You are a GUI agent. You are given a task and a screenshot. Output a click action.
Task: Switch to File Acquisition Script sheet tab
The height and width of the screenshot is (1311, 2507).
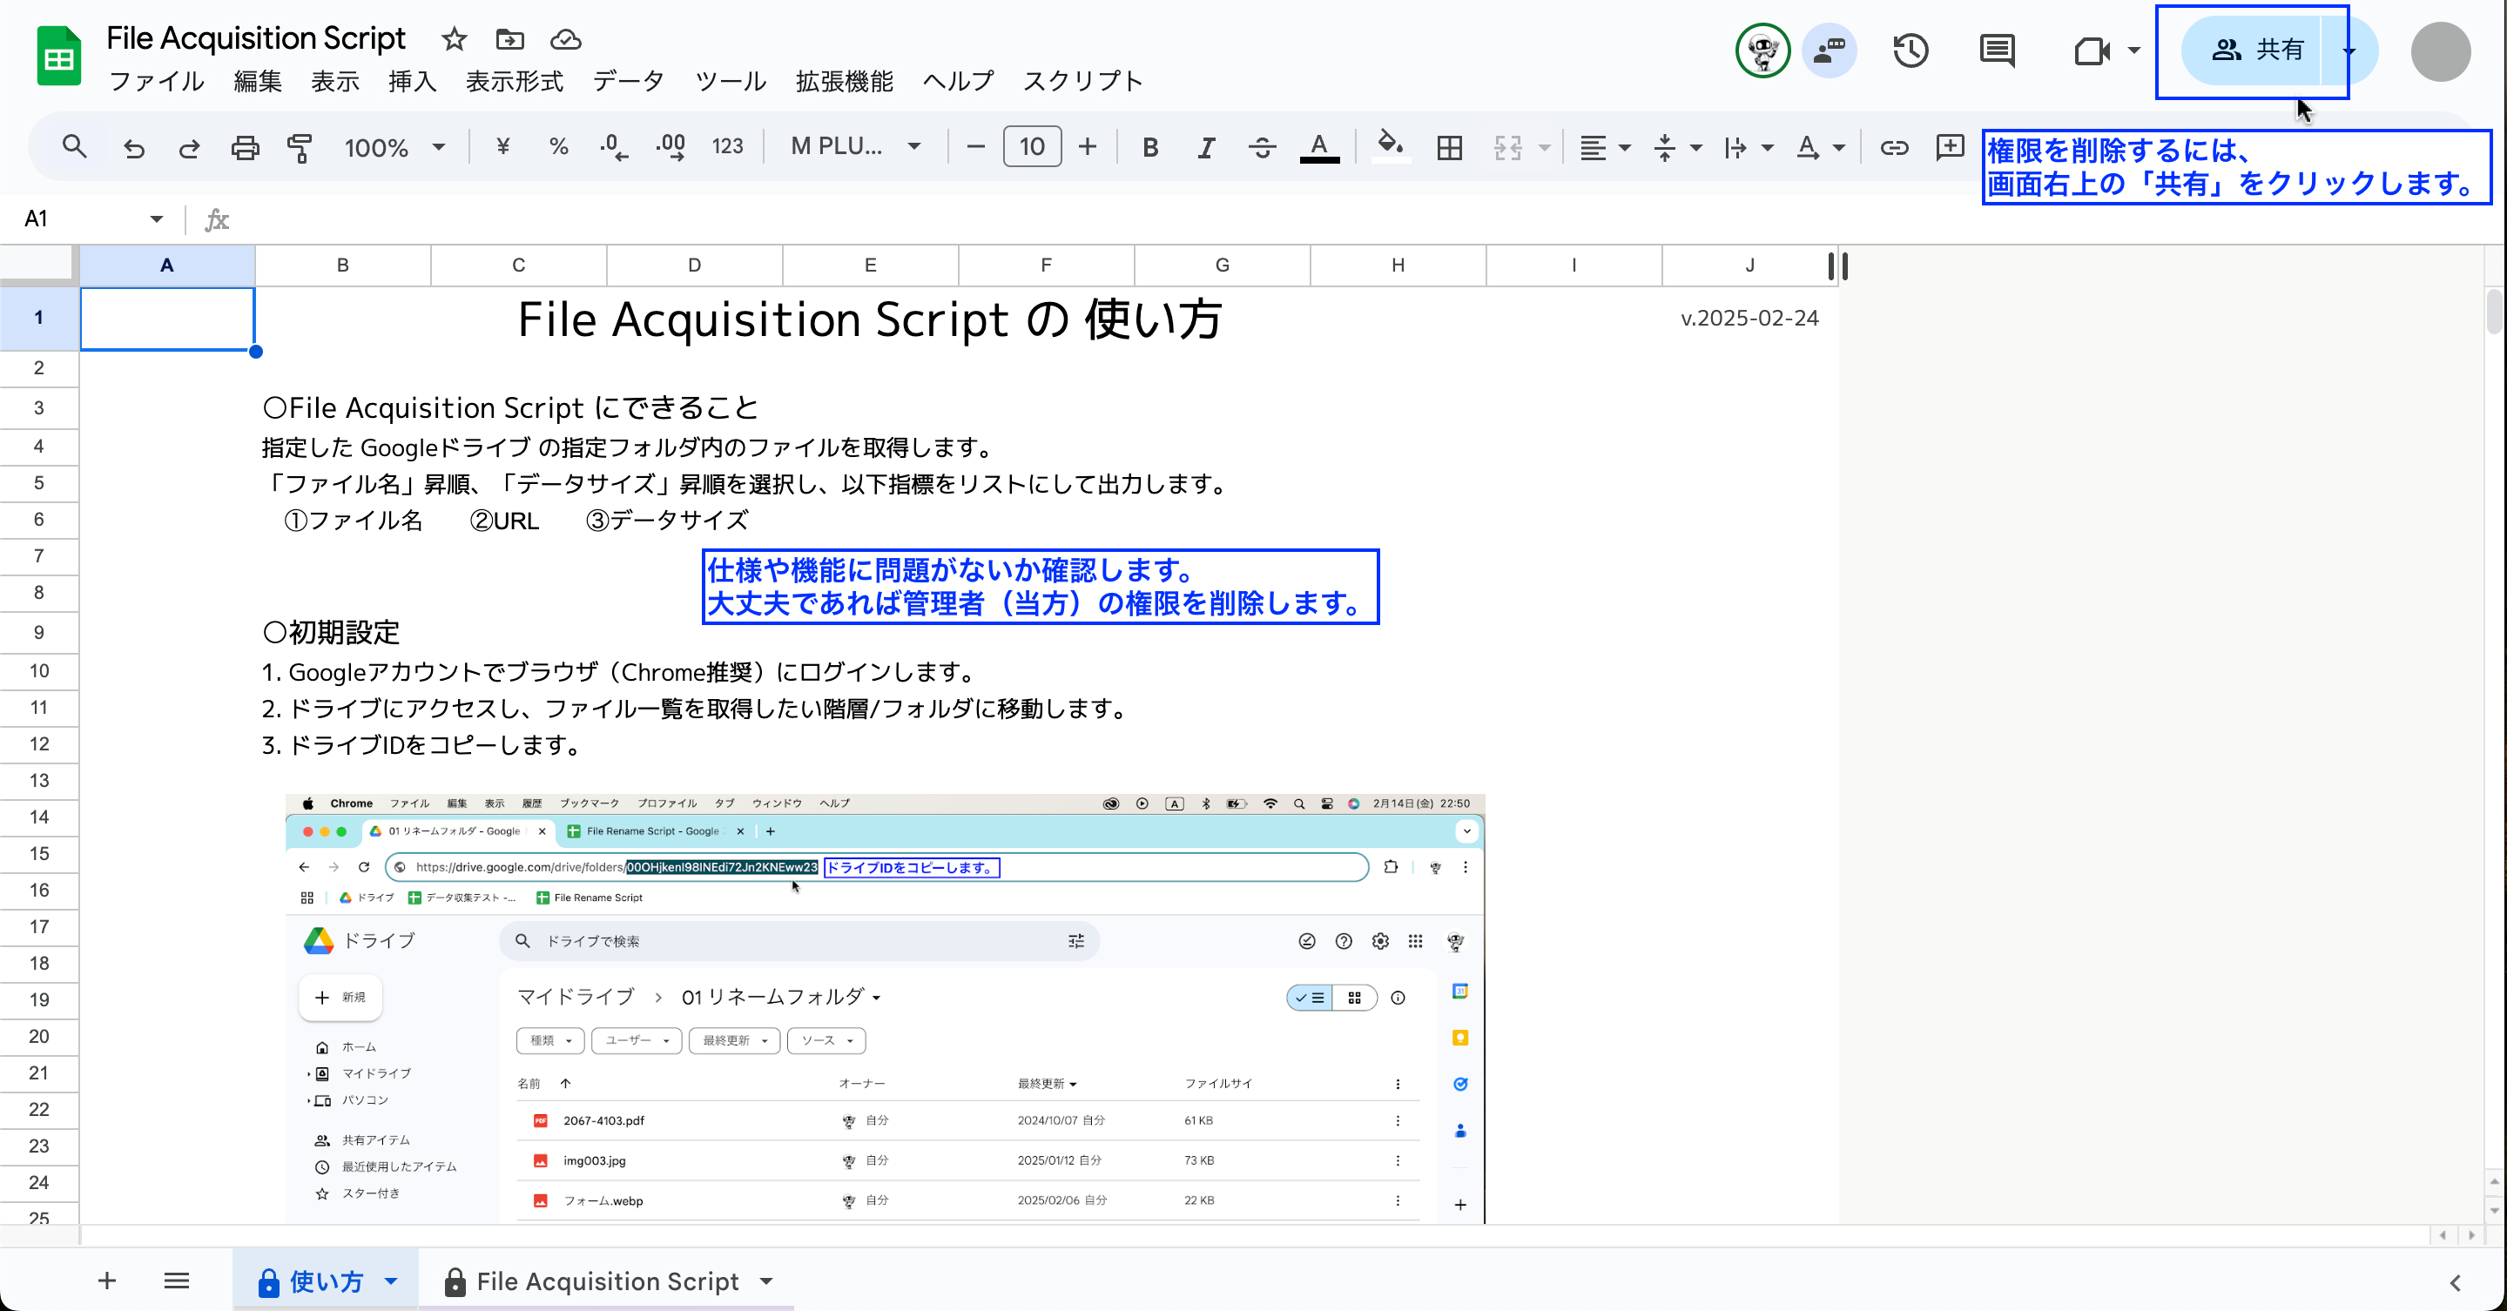[x=607, y=1281]
